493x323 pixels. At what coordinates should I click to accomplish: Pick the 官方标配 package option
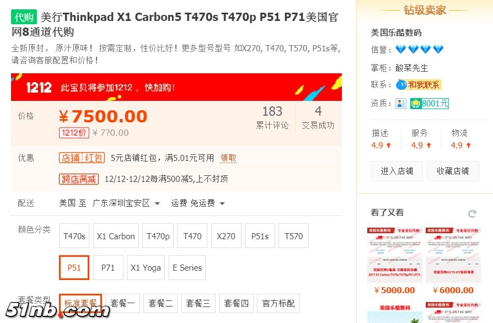[278, 303]
